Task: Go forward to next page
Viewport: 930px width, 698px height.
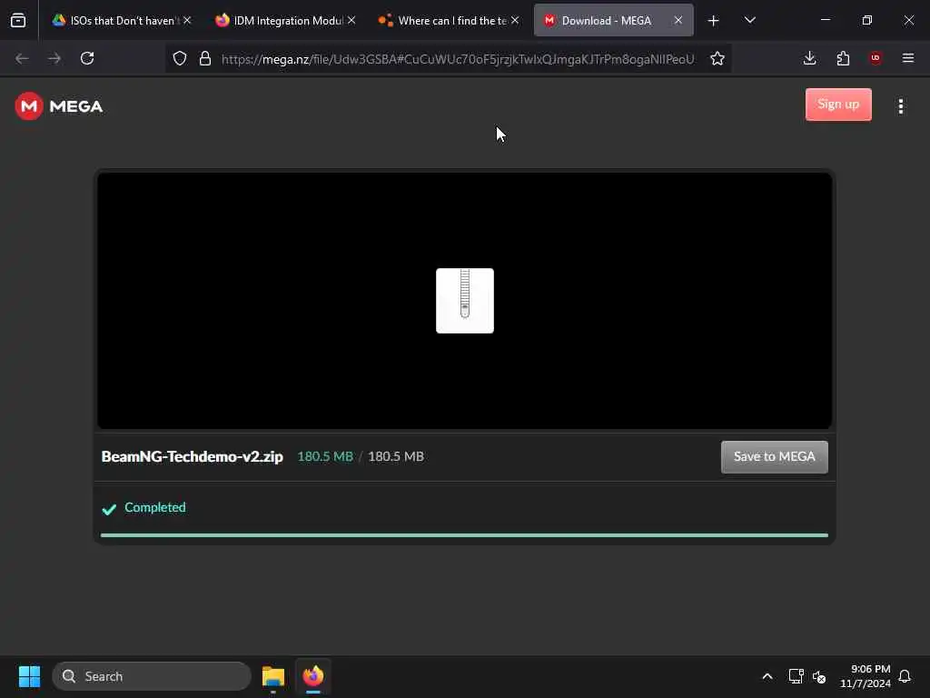Action: click(x=54, y=58)
